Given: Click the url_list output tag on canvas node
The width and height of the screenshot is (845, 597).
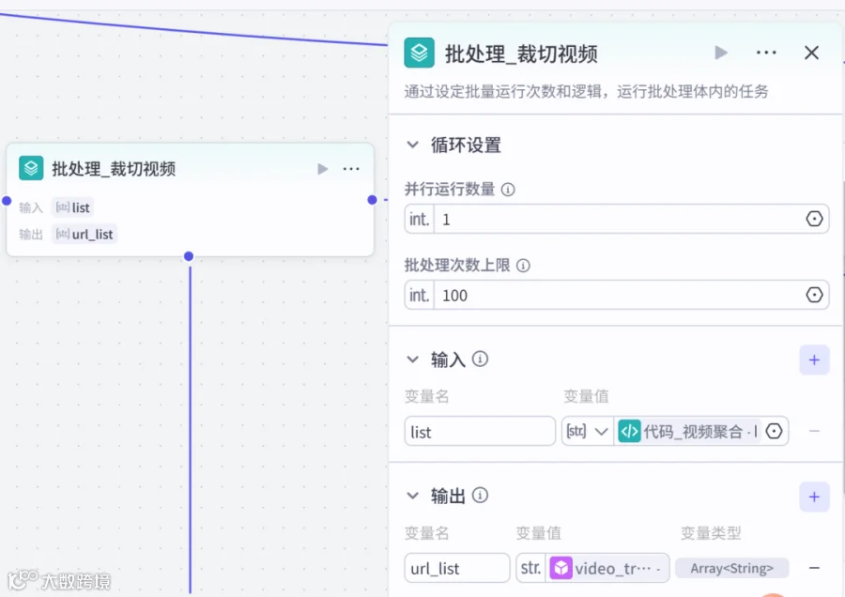Looking at the screenshot, I should tap(84, 235).
